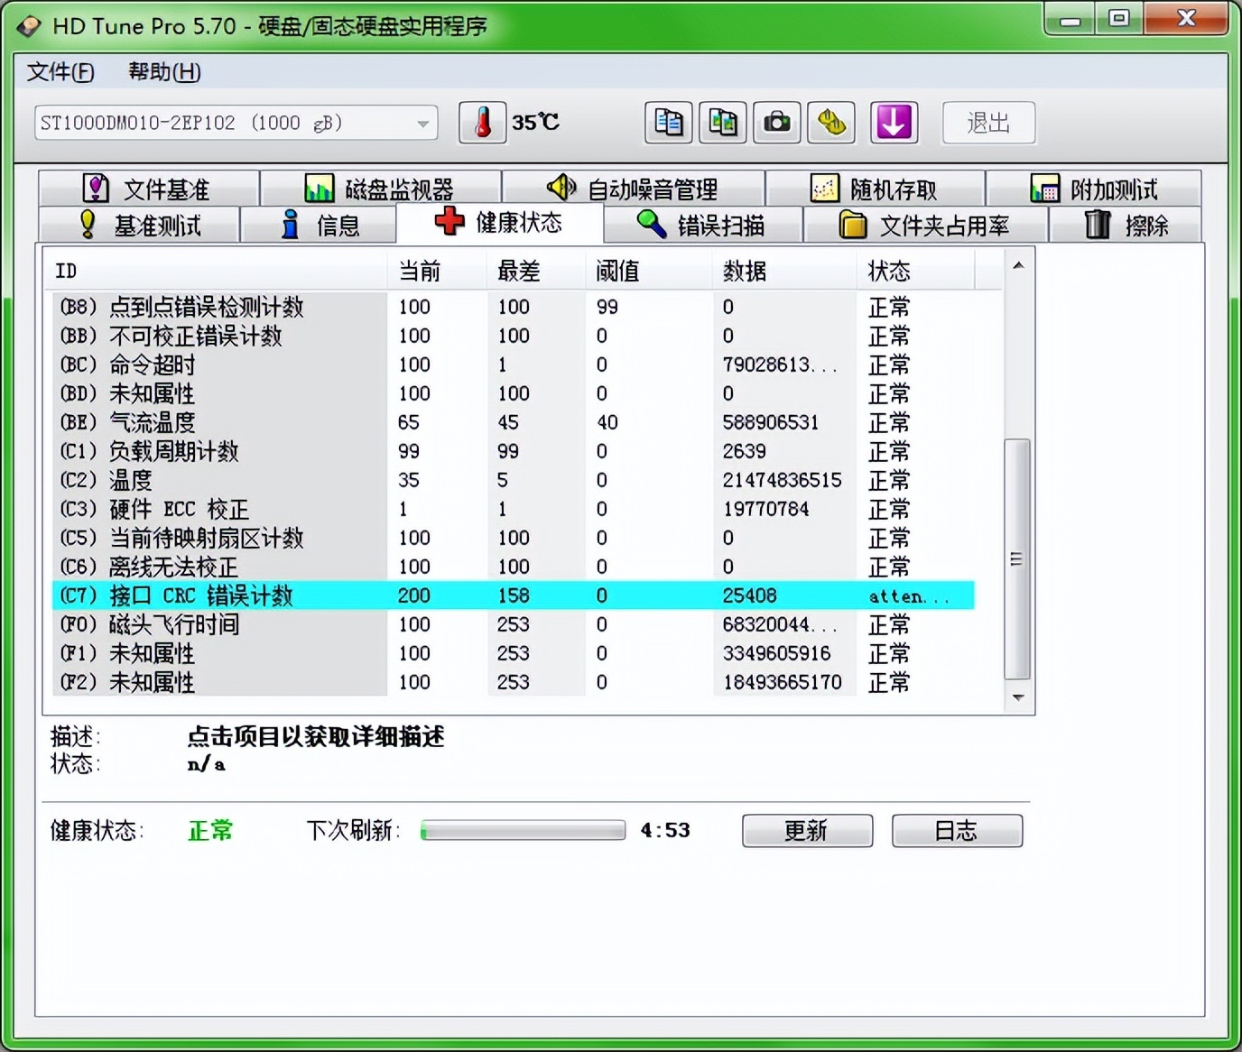Switch to the 擦除 tab

coord(1126,225)
